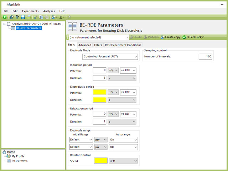Click the yellow Electrolysis Potential field

pyautogui.click(x=99, y=92)
